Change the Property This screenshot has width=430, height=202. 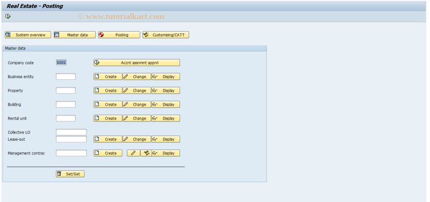tap(137, 91)
